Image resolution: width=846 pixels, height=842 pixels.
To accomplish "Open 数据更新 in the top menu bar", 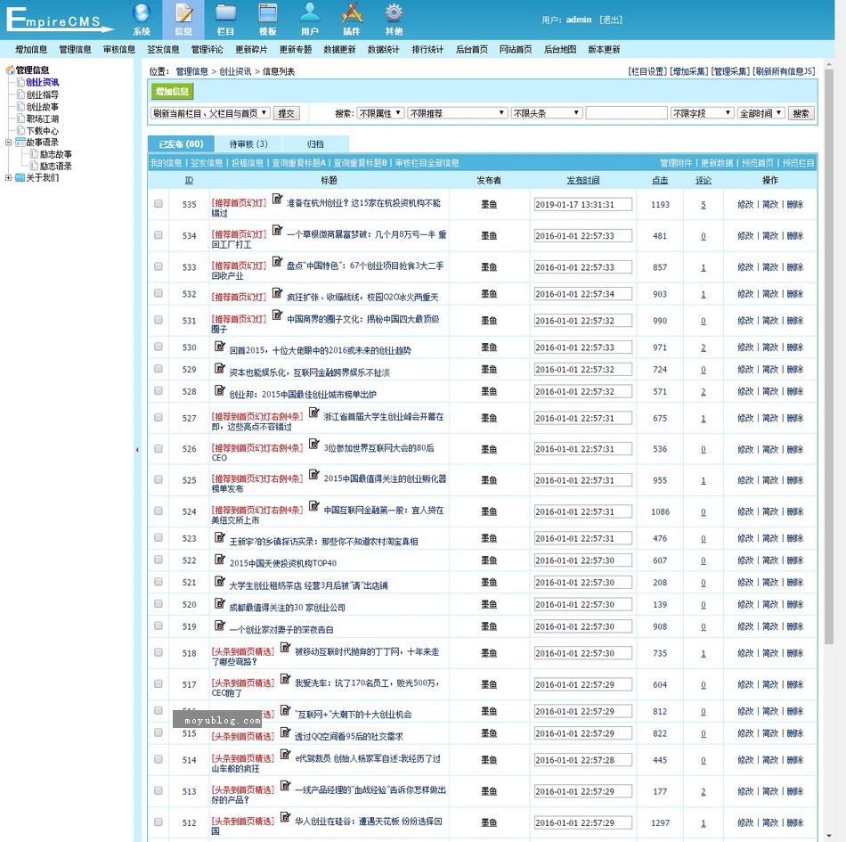I will (339, 50).
